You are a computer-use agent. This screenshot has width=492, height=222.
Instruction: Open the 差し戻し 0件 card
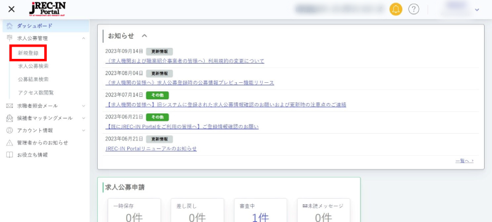point(197,210)
